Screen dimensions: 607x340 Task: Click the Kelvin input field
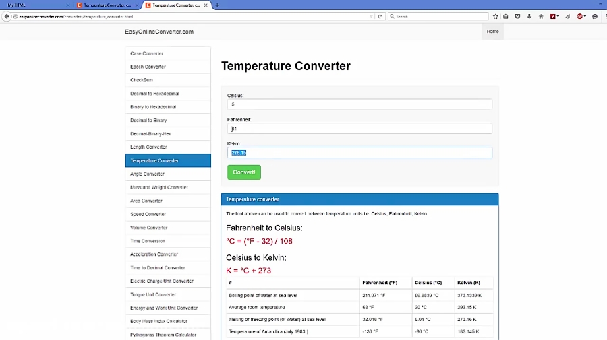(x=359, y=153)
